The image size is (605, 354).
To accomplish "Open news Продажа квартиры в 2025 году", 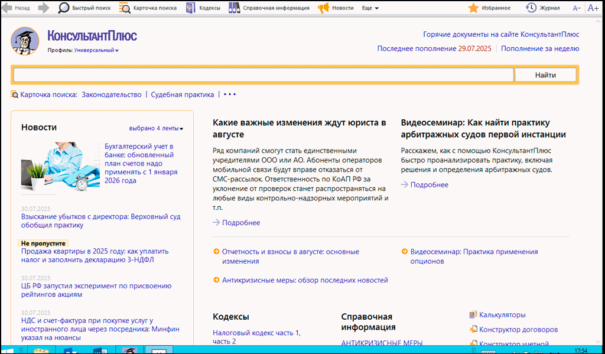I will tap(95, 255).
